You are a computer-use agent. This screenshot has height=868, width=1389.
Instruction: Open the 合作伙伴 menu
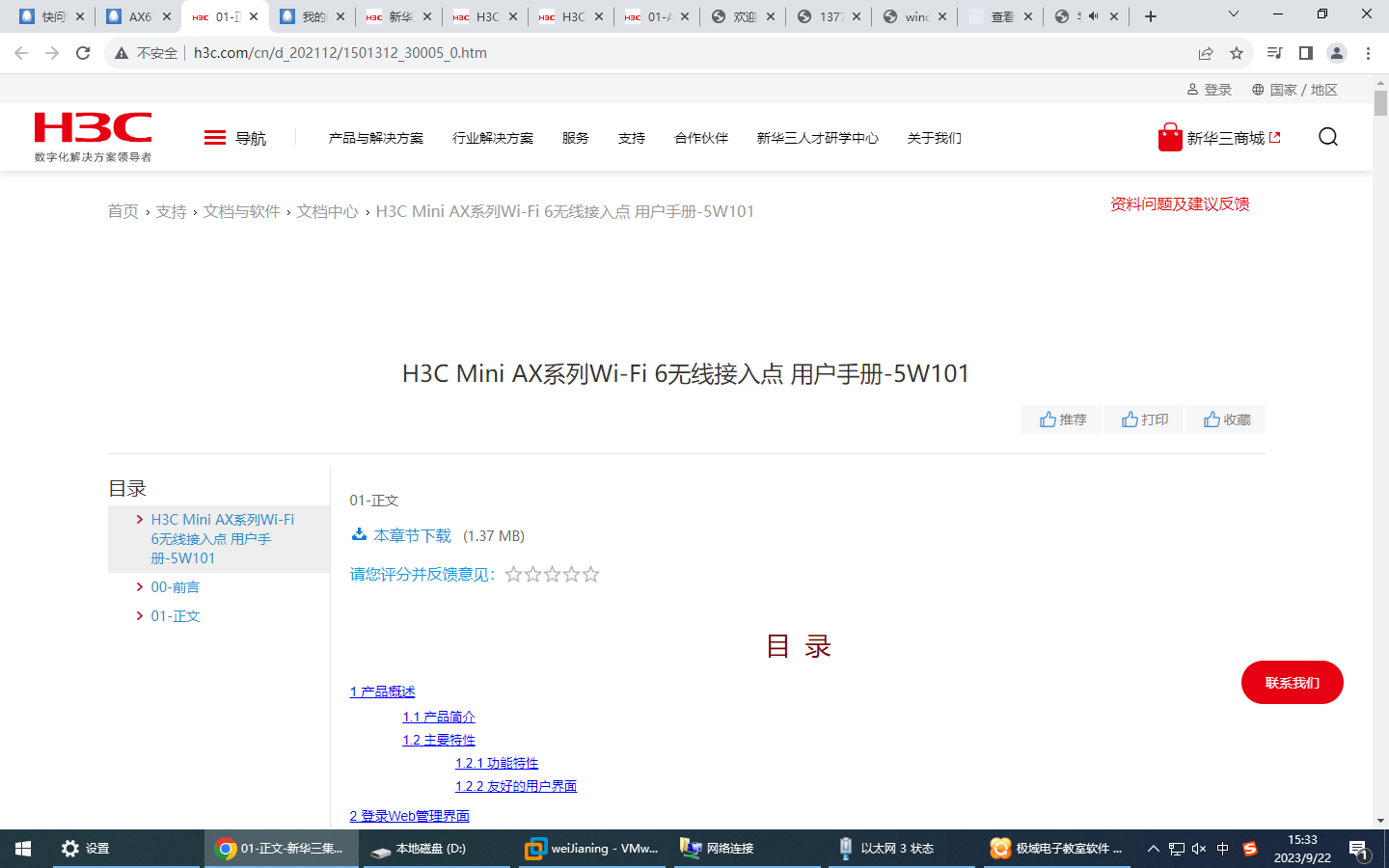pyautogui.click(x=701, y=138)
